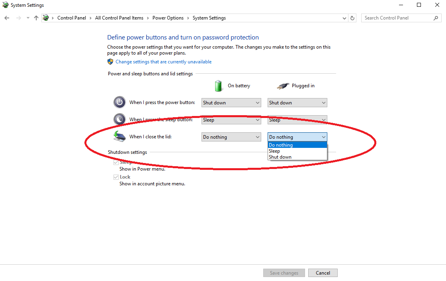Click the Control Panel icon in address bar
Image resolution: width=446 pixels, height=281 pixels.
[46, 18]
